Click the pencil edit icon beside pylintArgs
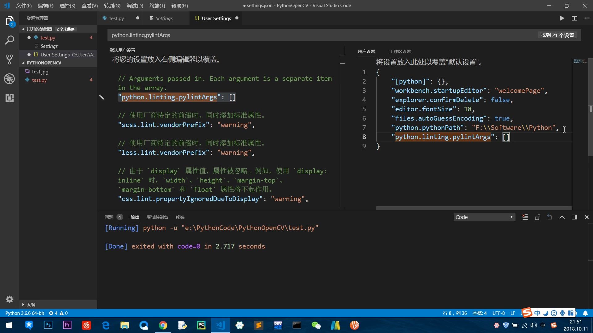Screen dimensions: 593x333 102,97
